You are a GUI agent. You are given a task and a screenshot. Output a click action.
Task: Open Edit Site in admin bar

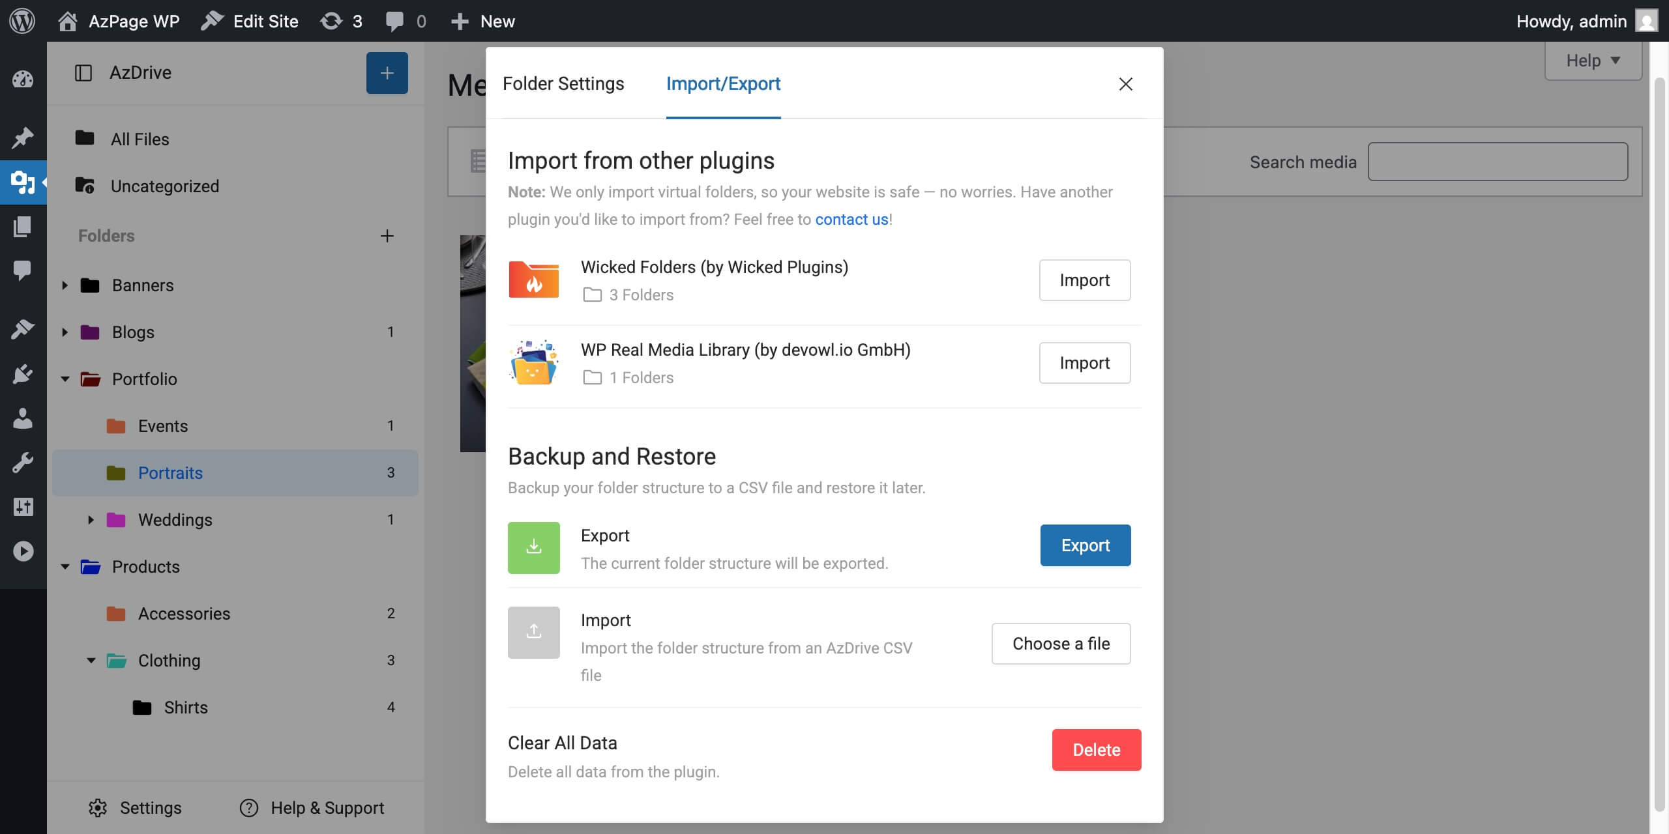click(x=250, y=21)
